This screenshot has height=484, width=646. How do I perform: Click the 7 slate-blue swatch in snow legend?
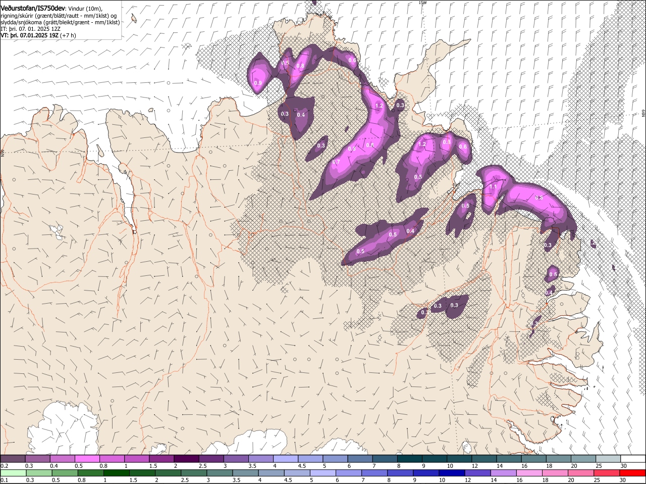point(385,459)
